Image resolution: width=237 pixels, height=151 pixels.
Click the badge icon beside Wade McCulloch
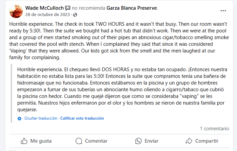click(68, 8)
